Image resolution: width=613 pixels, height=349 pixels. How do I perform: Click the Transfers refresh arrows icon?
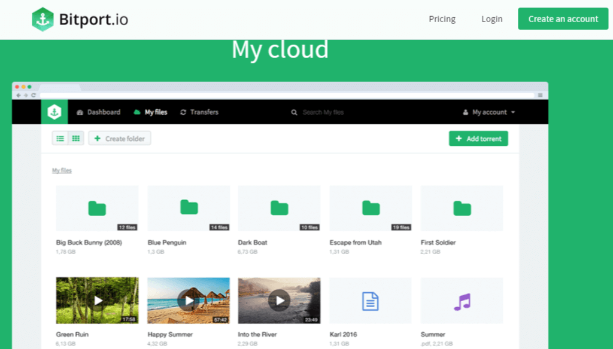click(183, 112)
